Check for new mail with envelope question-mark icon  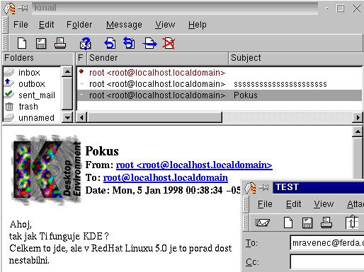[x=85, y=44]
